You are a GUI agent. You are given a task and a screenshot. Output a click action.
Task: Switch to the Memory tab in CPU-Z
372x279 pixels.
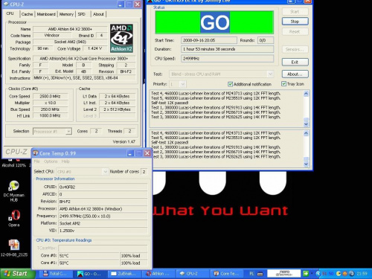(x=66, y=14)
